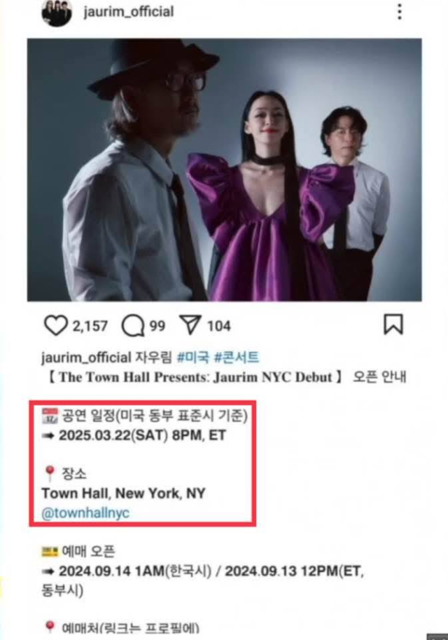Tap the red pin emoji before 장소
This screenshot has width=448, height=640.
tap(49, 474)
